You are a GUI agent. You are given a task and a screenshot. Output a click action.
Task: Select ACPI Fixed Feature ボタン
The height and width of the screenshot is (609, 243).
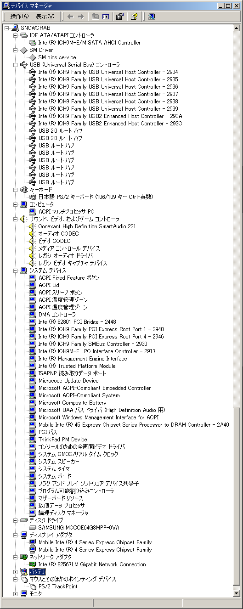[x=68, y=278]
